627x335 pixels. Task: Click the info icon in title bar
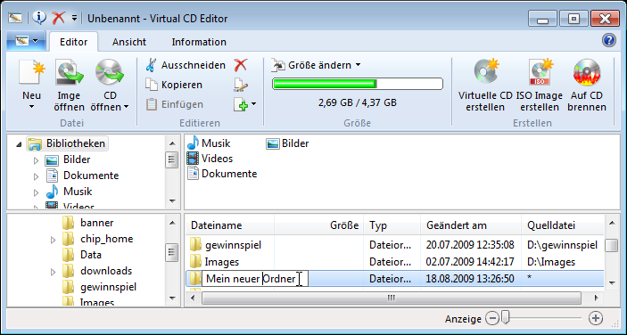(x=39, y=18)
